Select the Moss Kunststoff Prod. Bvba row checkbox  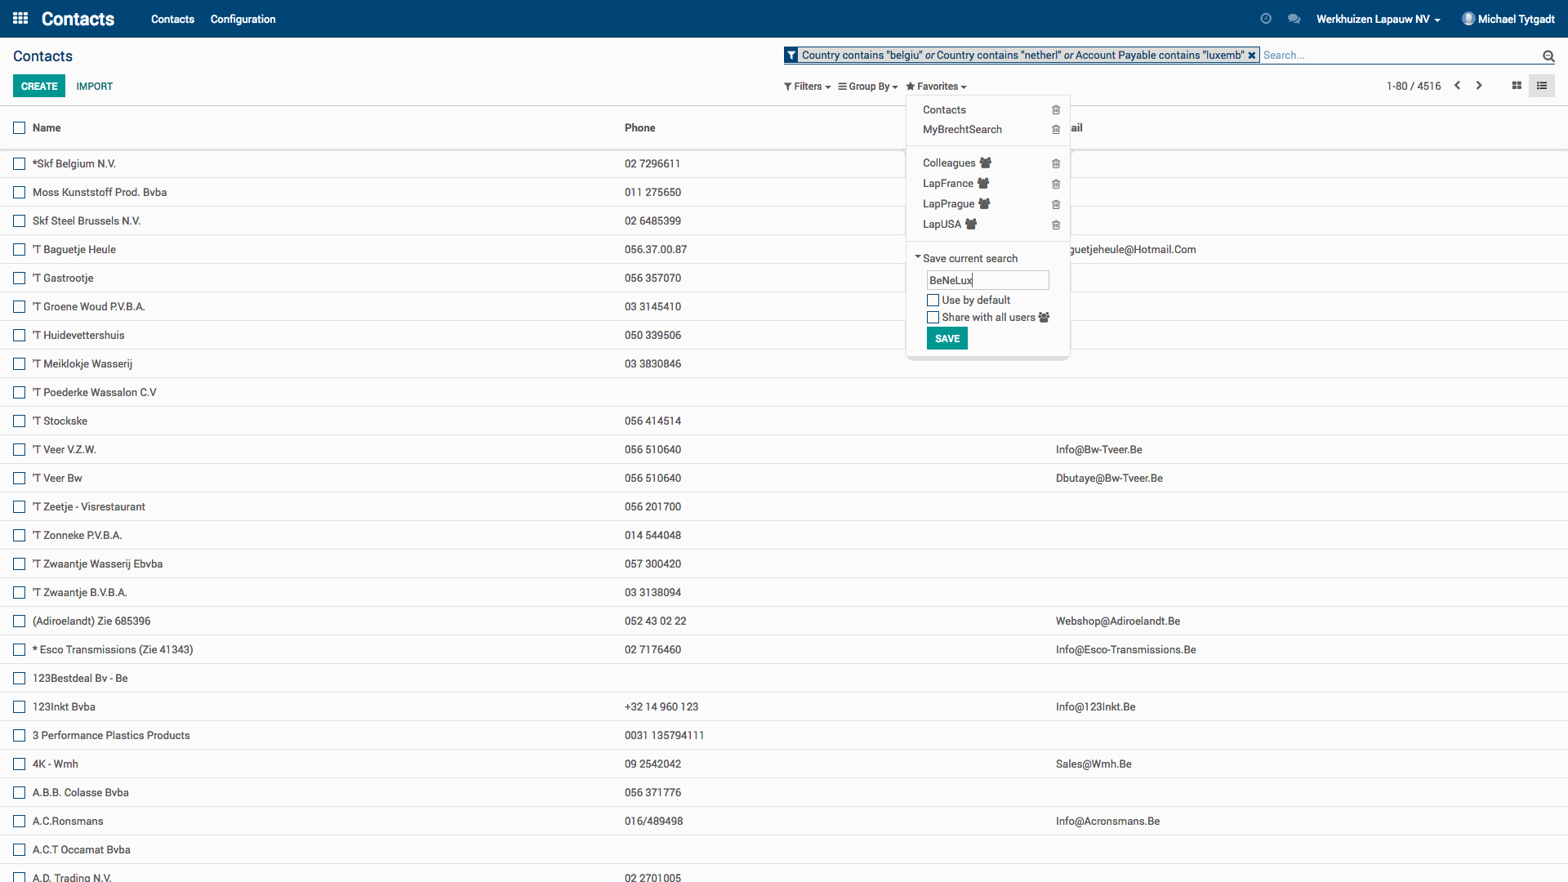(20, 193)
